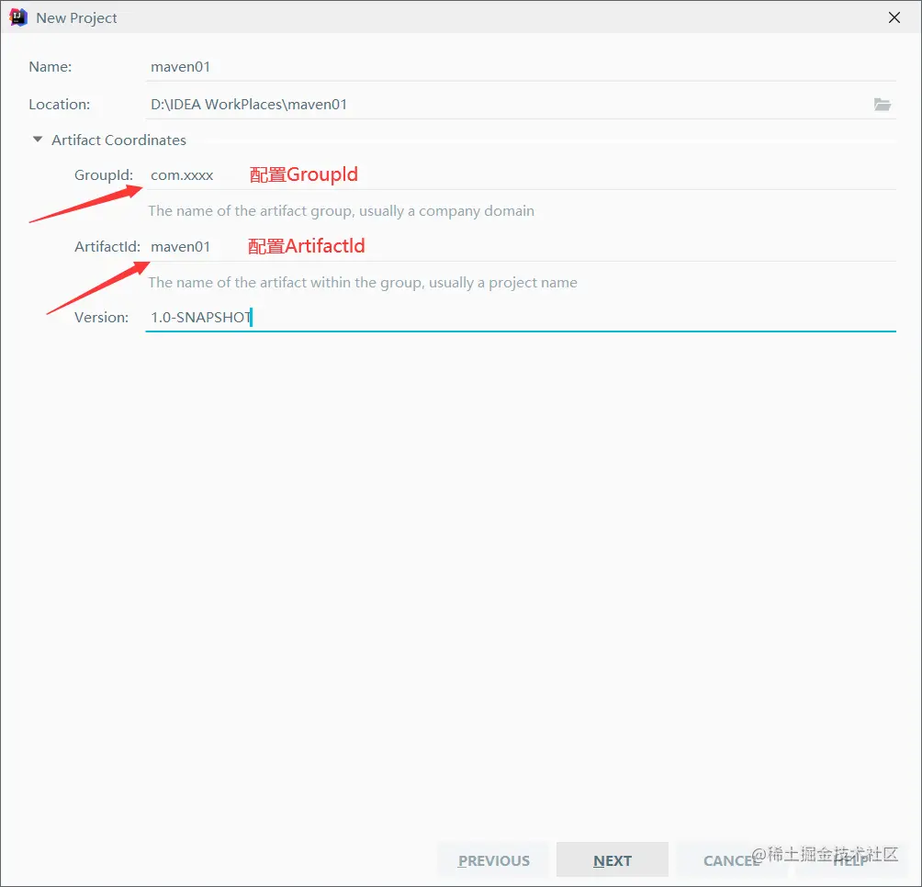
Task: Click the PREVIOUS button
Action: 493,860
